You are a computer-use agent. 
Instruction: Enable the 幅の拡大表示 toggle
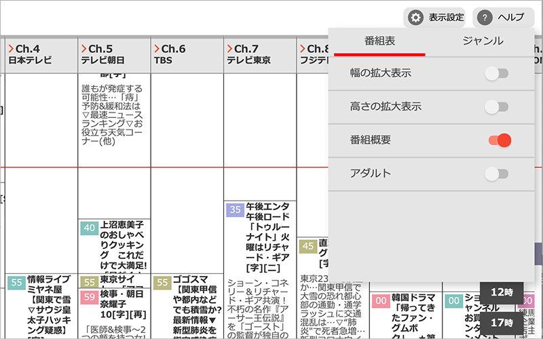coord(497,73)
